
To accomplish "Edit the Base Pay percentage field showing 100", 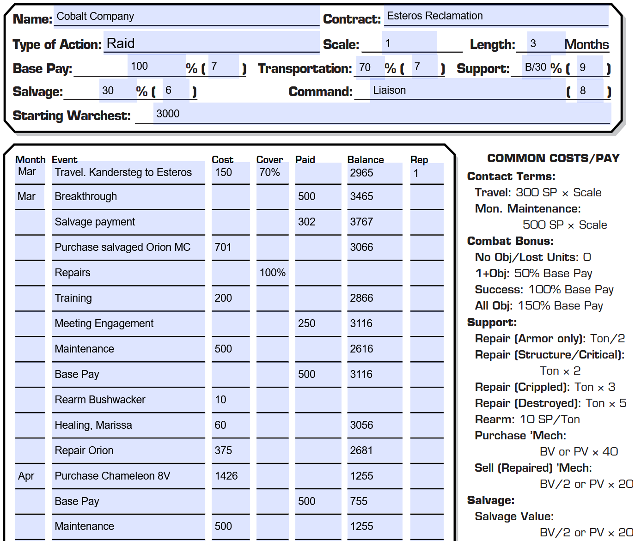I will [x=156, y=66].
